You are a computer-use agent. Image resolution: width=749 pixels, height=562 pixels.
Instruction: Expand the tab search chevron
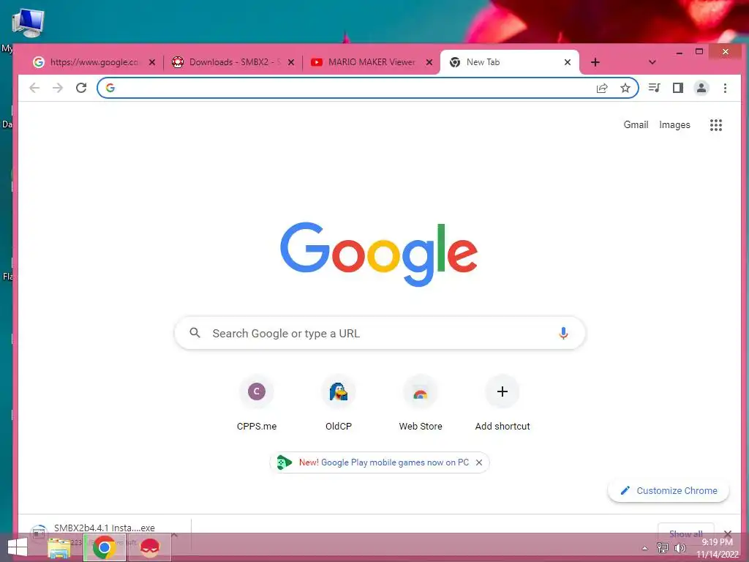[652, 62]
